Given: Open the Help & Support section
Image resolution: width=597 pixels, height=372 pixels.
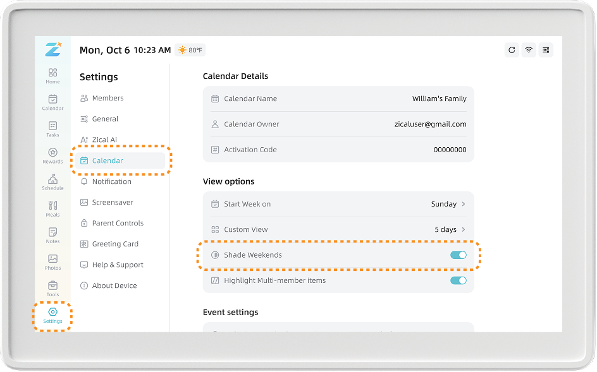Looking at the screenshot, I should [x=120, y=265].
